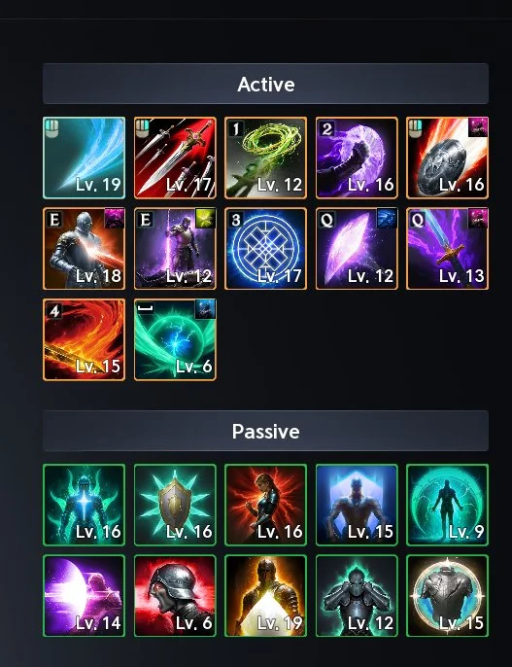
Task: Click the purple crystal shard skill Lv. 12
Action: [357, 249]
